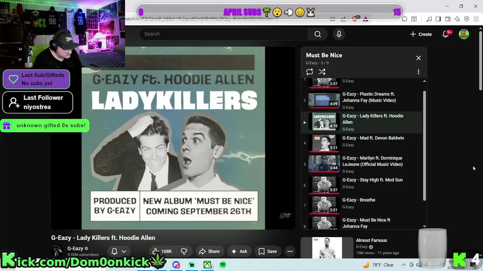483x271 pixels.
Task: Open Spotify from the taskbar
Action: (223, 265)
